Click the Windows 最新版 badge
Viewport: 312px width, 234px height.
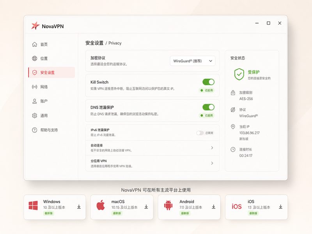click(x=48, y=213)
